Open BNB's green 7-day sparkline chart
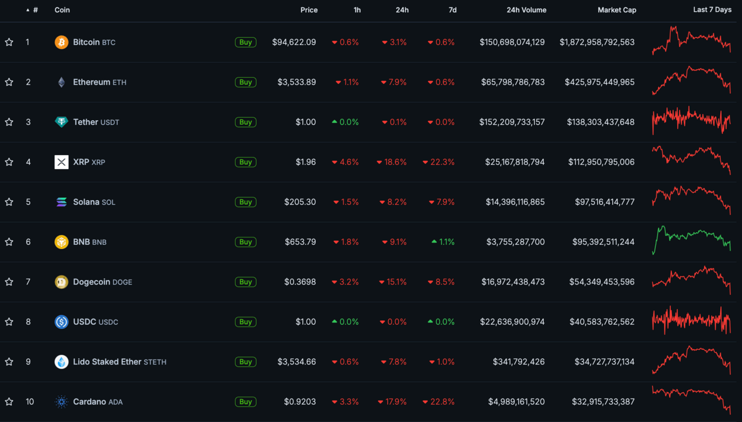This screenshot has width=742, height=422. click(x=691, y=240)
